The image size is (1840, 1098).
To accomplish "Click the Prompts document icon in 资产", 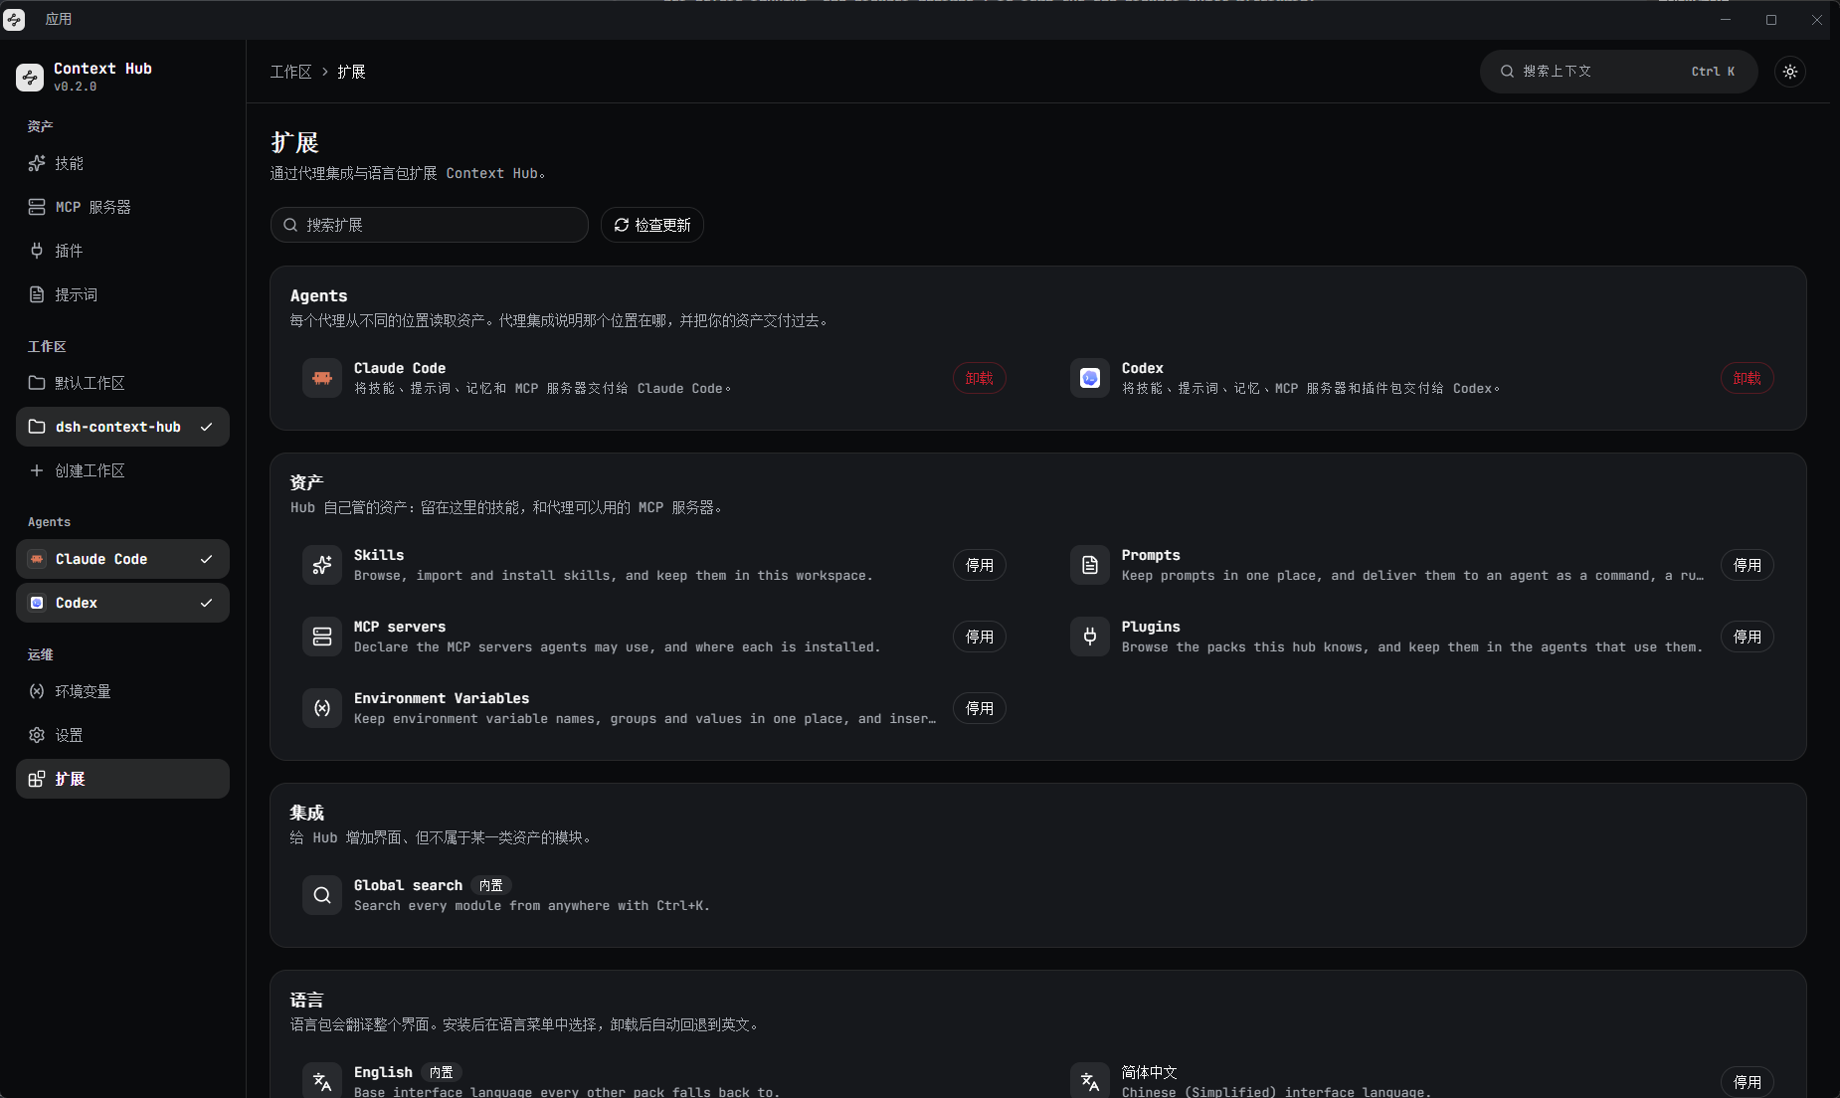I will click(1090, 565).
